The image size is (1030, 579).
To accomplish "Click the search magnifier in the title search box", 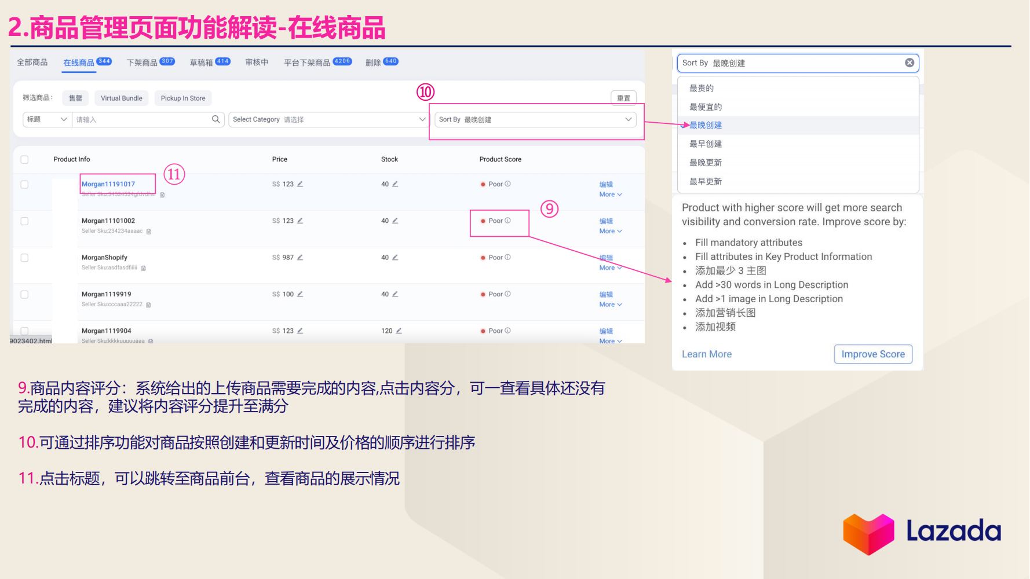I will [x=216, y=119].
